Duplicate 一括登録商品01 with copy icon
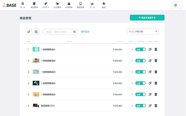This screenshot has width=186, height=116. tap(150, 49)
